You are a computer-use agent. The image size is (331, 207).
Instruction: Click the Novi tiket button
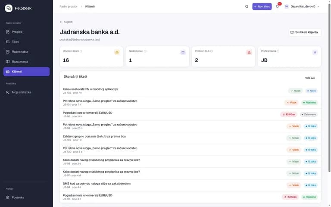coord(262,6)
